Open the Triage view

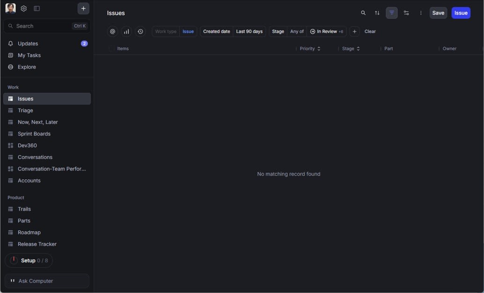tap(47, 110)
